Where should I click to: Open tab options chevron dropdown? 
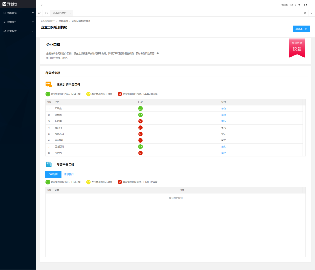coord(312,13)
